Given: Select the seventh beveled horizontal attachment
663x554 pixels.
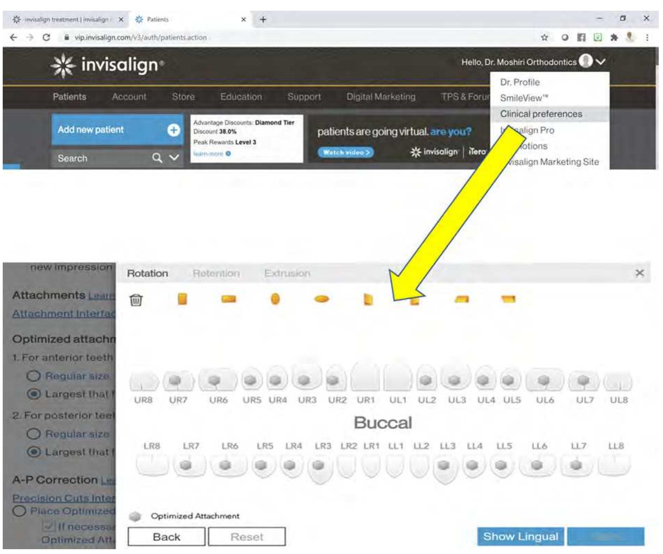Looking at the screenshot, I should pyautogui.click(x=462, y=299).
